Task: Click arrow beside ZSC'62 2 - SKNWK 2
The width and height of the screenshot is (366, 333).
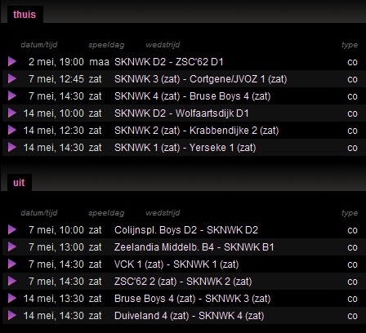Action: point(12,281)
